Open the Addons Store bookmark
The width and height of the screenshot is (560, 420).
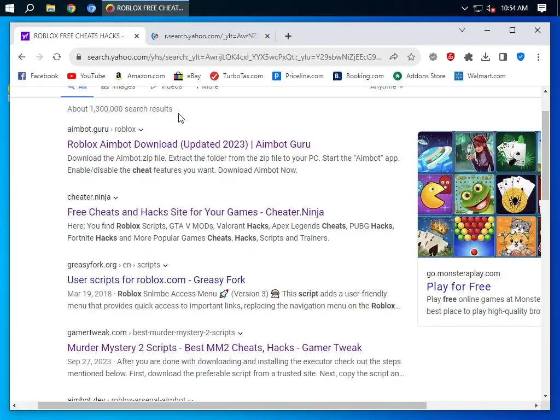pos(419,76)
